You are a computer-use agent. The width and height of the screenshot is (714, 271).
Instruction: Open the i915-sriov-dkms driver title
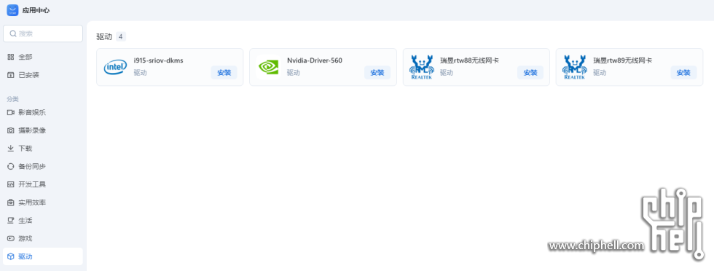tap(159, 60)
